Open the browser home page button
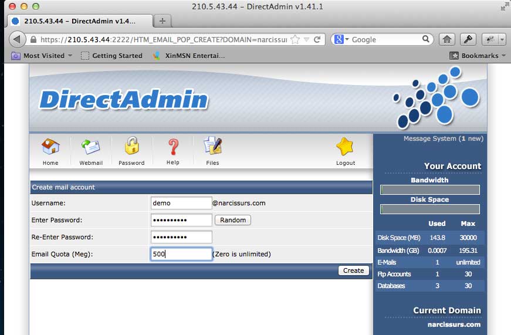Screen dimensions: 511x335 [447, 39]
